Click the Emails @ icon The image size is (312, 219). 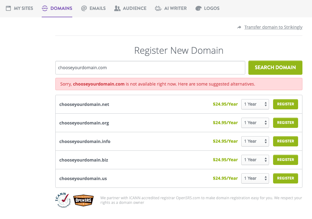[84, 8]
